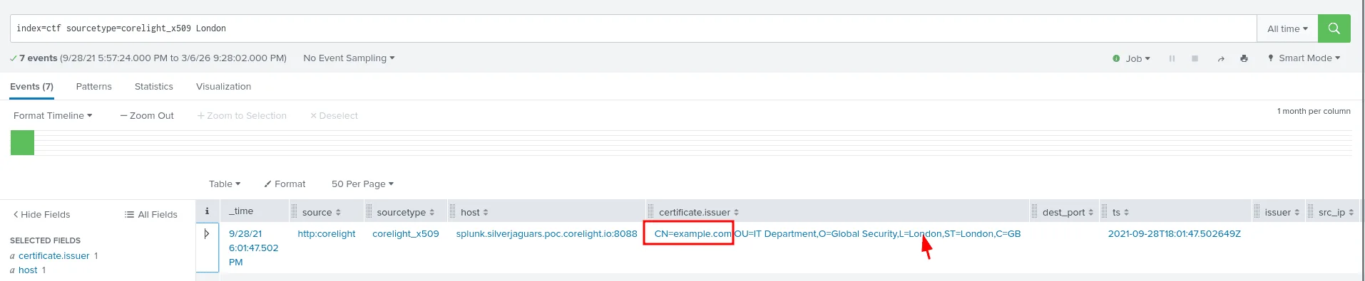Switch to the Events (7) tab
The image size is (1365, 281).
[31, 87]
